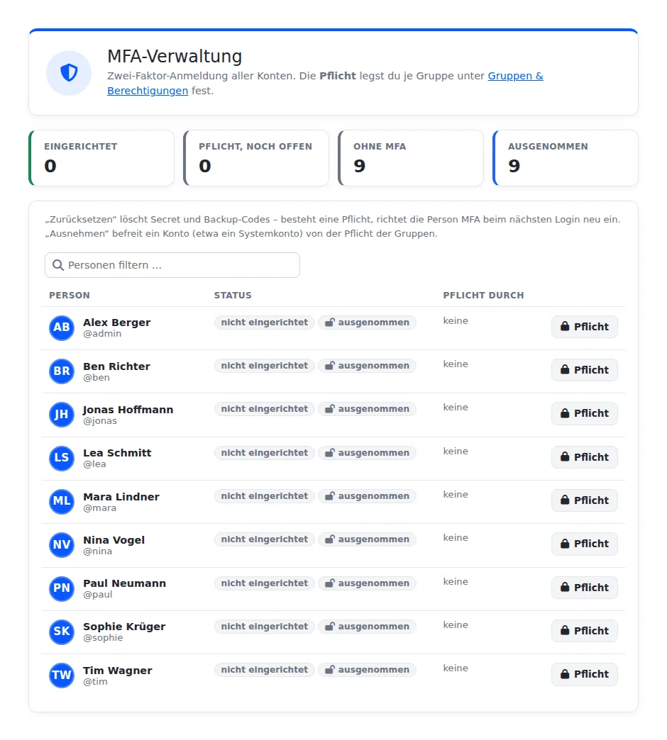Set Pflicht for Jonas Hoffmann

tap(584, 413)
